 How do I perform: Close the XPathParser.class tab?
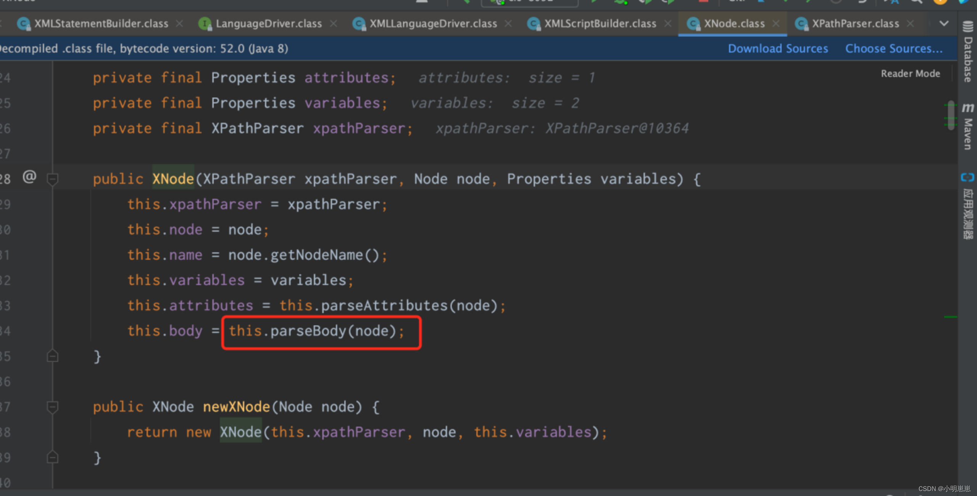[911, 24]
